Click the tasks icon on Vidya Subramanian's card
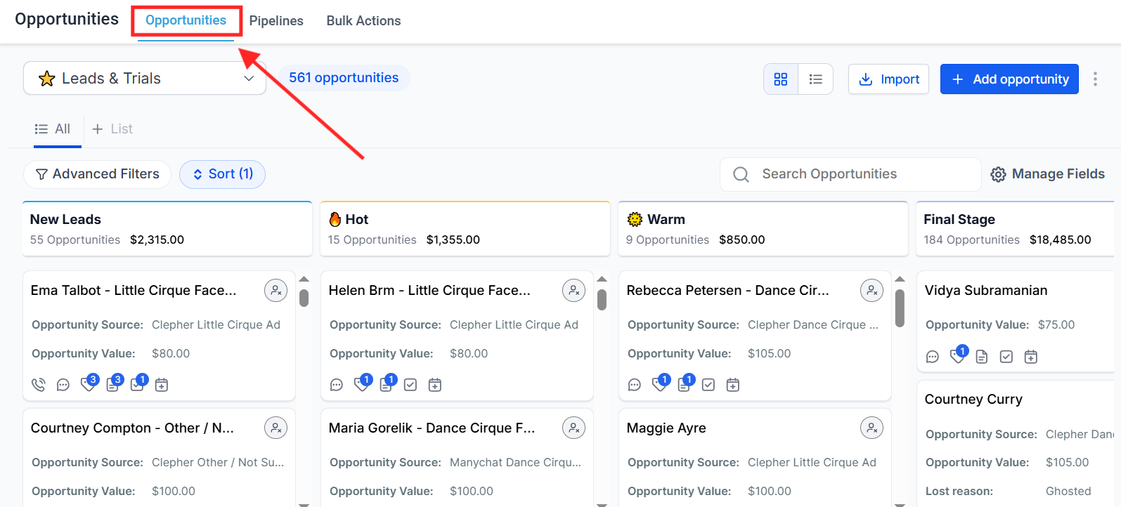This screenshot has height=507, width=1121. pos(1006,357)
